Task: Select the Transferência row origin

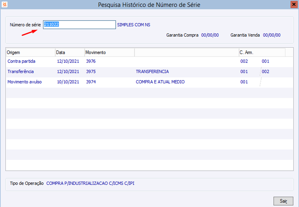Action: click(x=21, y=72)
